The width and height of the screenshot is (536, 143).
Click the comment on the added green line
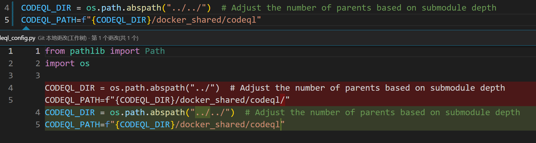point(382,112)
